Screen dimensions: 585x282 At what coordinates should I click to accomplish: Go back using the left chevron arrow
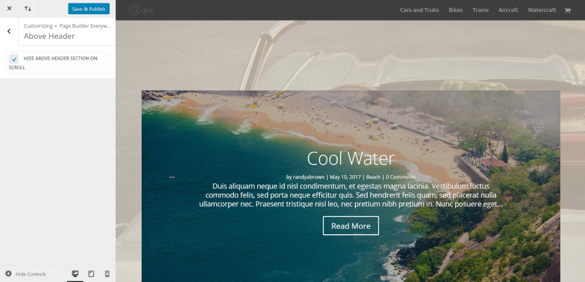[x=9, y=31]
